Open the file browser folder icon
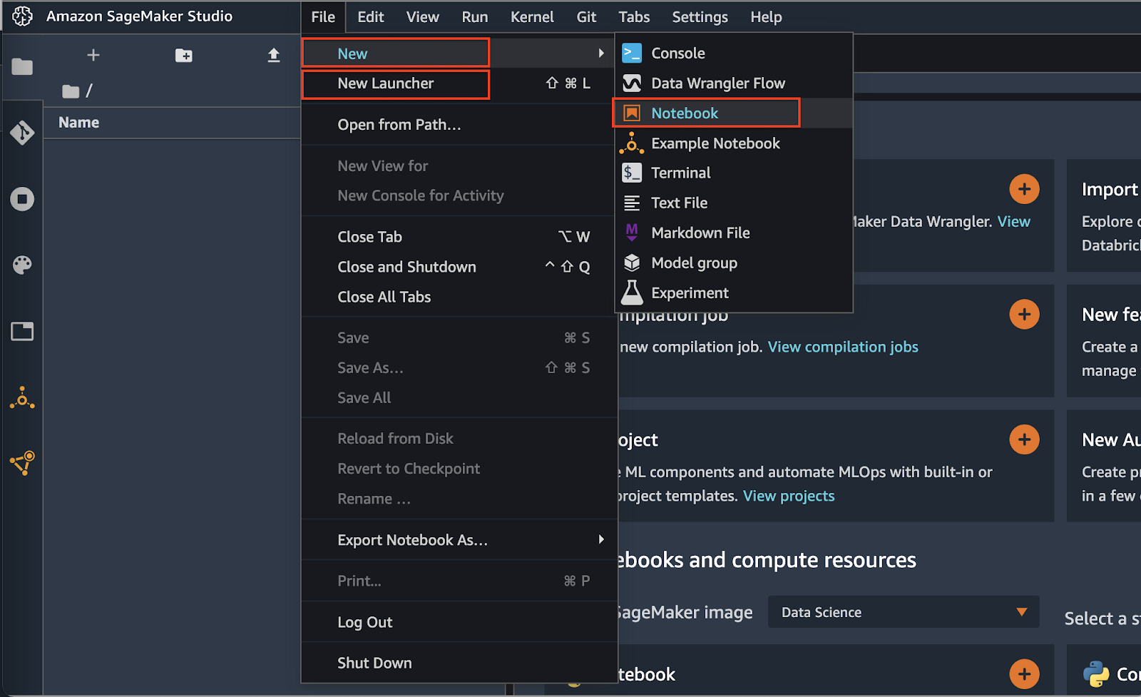1141x697 pixels. point(22,67)
